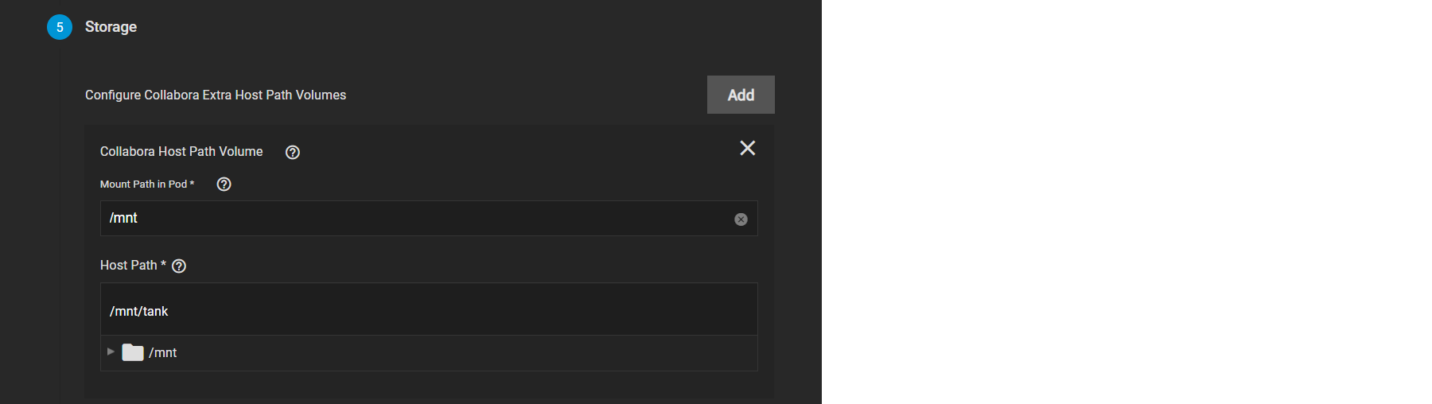1432x404 pixels.
Task: Click the Mount Path in Pod label
Action: coord(143,185)
